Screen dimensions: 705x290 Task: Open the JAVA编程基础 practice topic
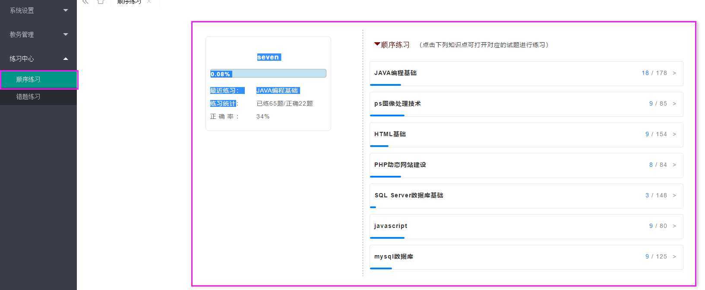click(x=395, y=73)
